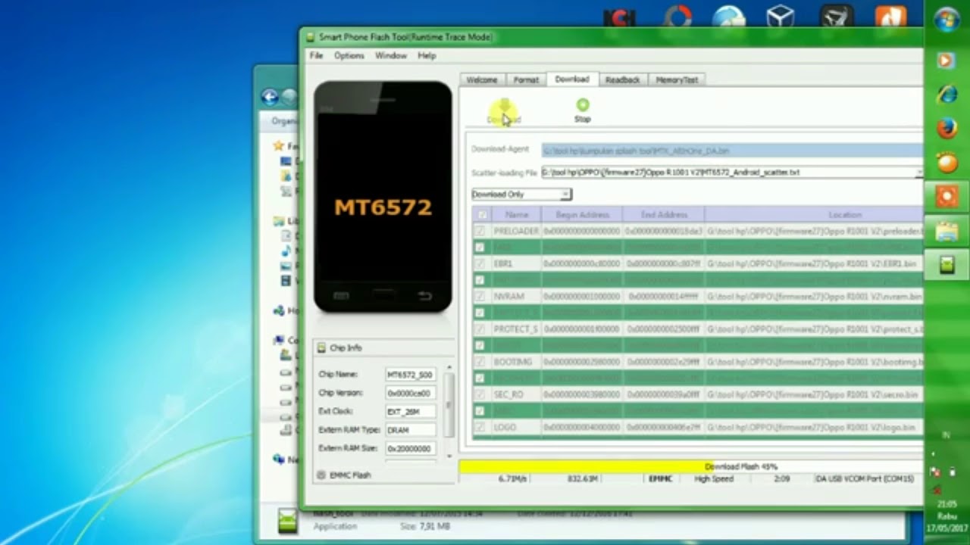970x545 pixels.
Task: Click the EMMC Flash icon
Action: tap(321, 475)
